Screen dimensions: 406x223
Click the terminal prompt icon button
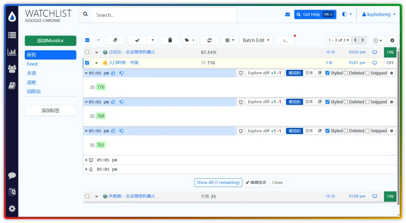coord(285,40)
